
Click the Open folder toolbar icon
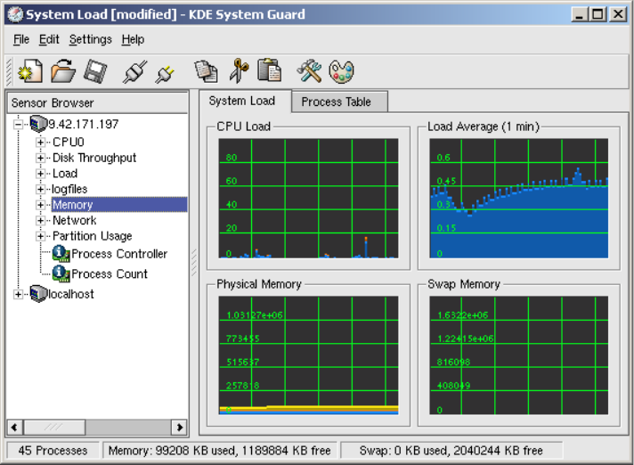click(61, 70)
